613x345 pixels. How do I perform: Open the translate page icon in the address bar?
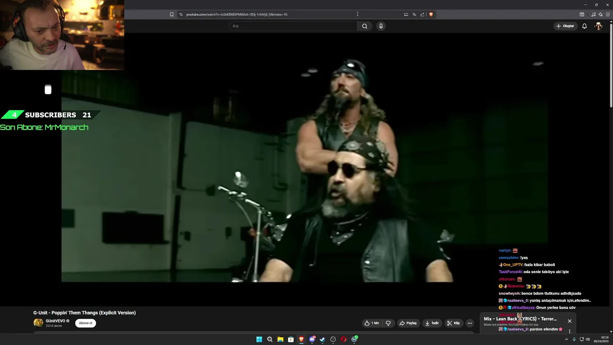(414, 14)
